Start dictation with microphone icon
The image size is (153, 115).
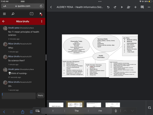coord(116,111)
